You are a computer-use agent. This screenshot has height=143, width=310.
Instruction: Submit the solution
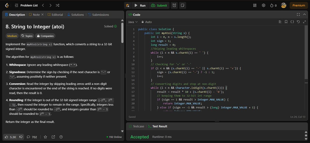click(159, 5)
